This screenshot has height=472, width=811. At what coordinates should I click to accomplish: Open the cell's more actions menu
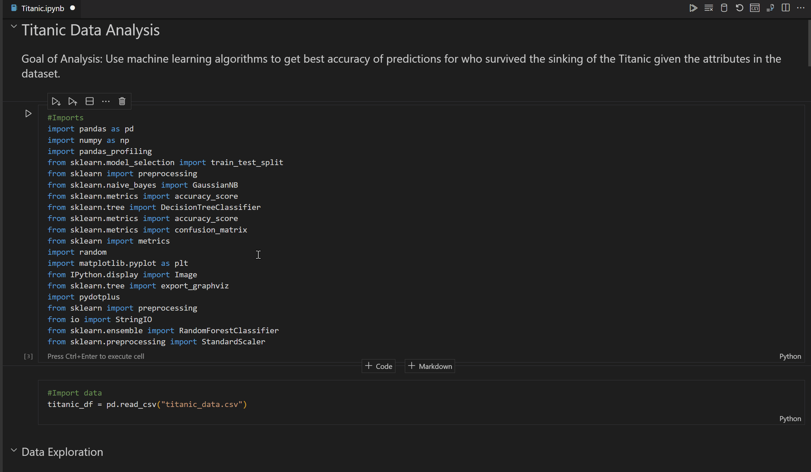105,101
